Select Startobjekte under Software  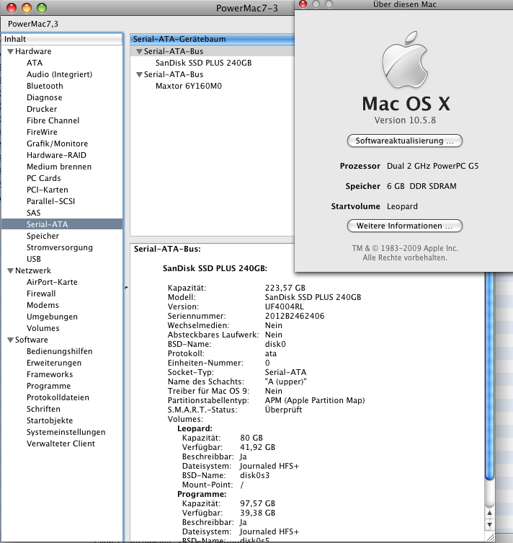click(50, 420)
